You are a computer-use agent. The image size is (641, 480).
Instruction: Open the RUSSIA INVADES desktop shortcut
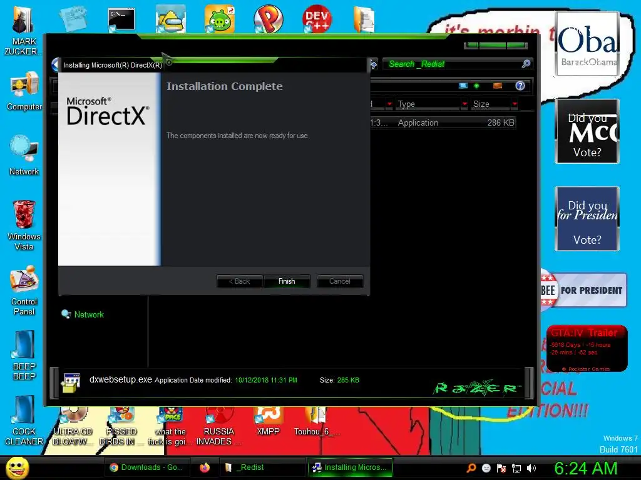tap(218, 426)
